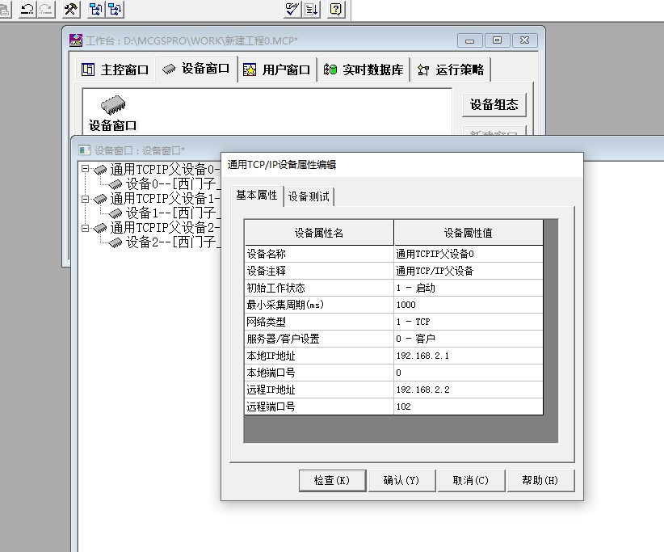Screen dimensions: 664x552
Task: Collapse the 通用TCPIP父设备2 tree node
Action: (85, 228)
